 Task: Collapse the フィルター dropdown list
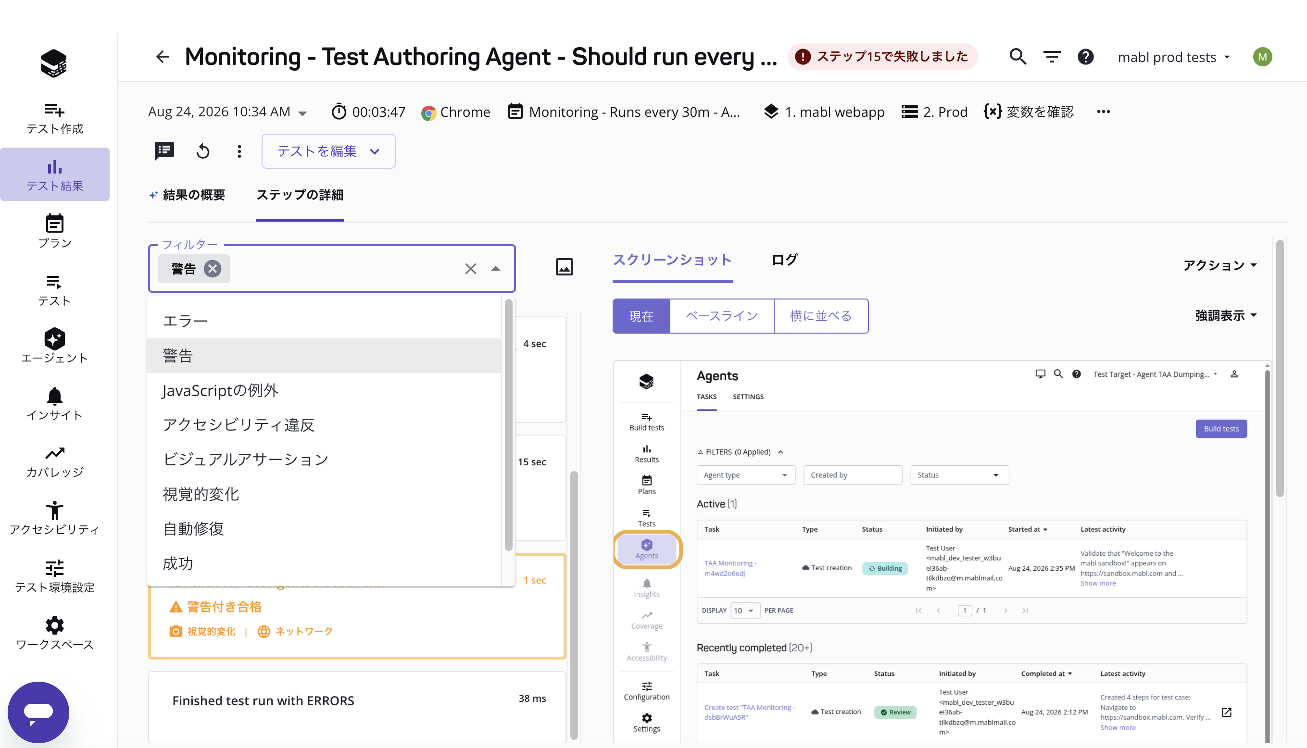[496, 269]
